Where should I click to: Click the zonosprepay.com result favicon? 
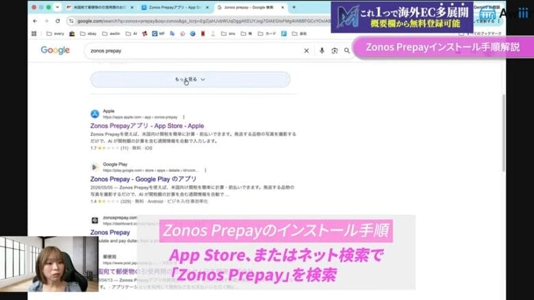(94, 221)
